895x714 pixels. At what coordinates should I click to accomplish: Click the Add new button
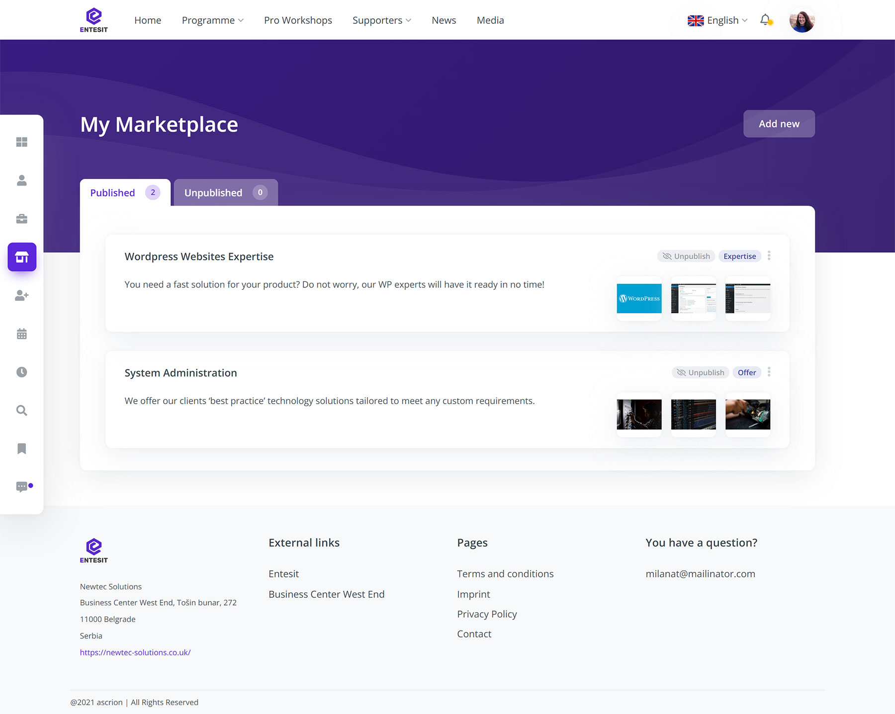[x=779, y=124]
